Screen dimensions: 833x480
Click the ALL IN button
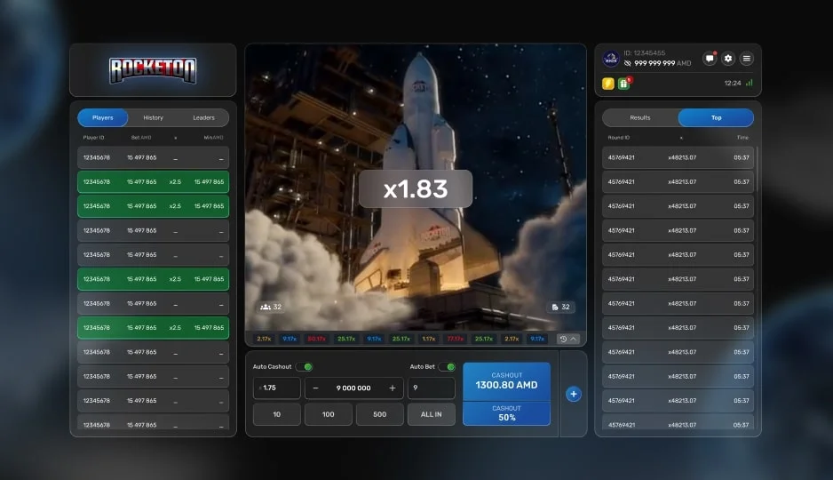pos(432,414)
